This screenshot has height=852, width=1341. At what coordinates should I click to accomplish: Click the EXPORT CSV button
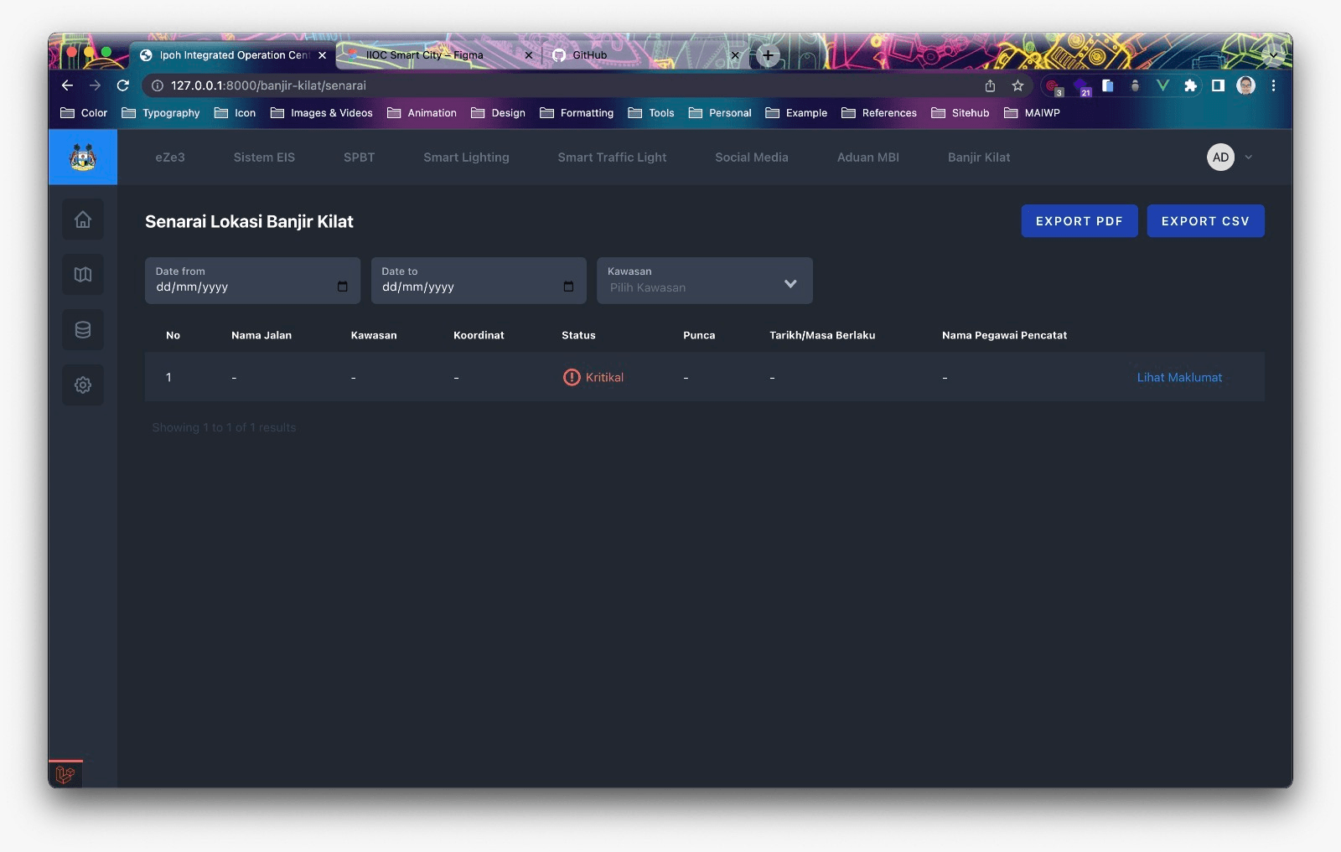tap(1204, 221)
